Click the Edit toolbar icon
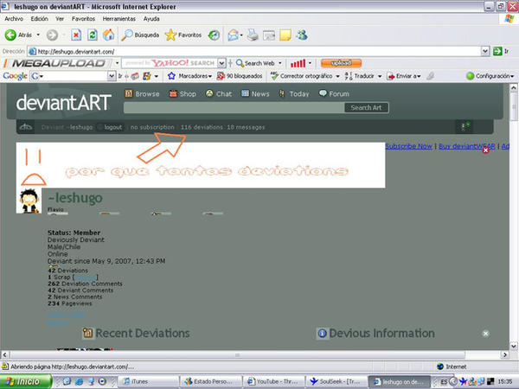The height and width of the screenshot is (389, 519). tap(269, 35)
